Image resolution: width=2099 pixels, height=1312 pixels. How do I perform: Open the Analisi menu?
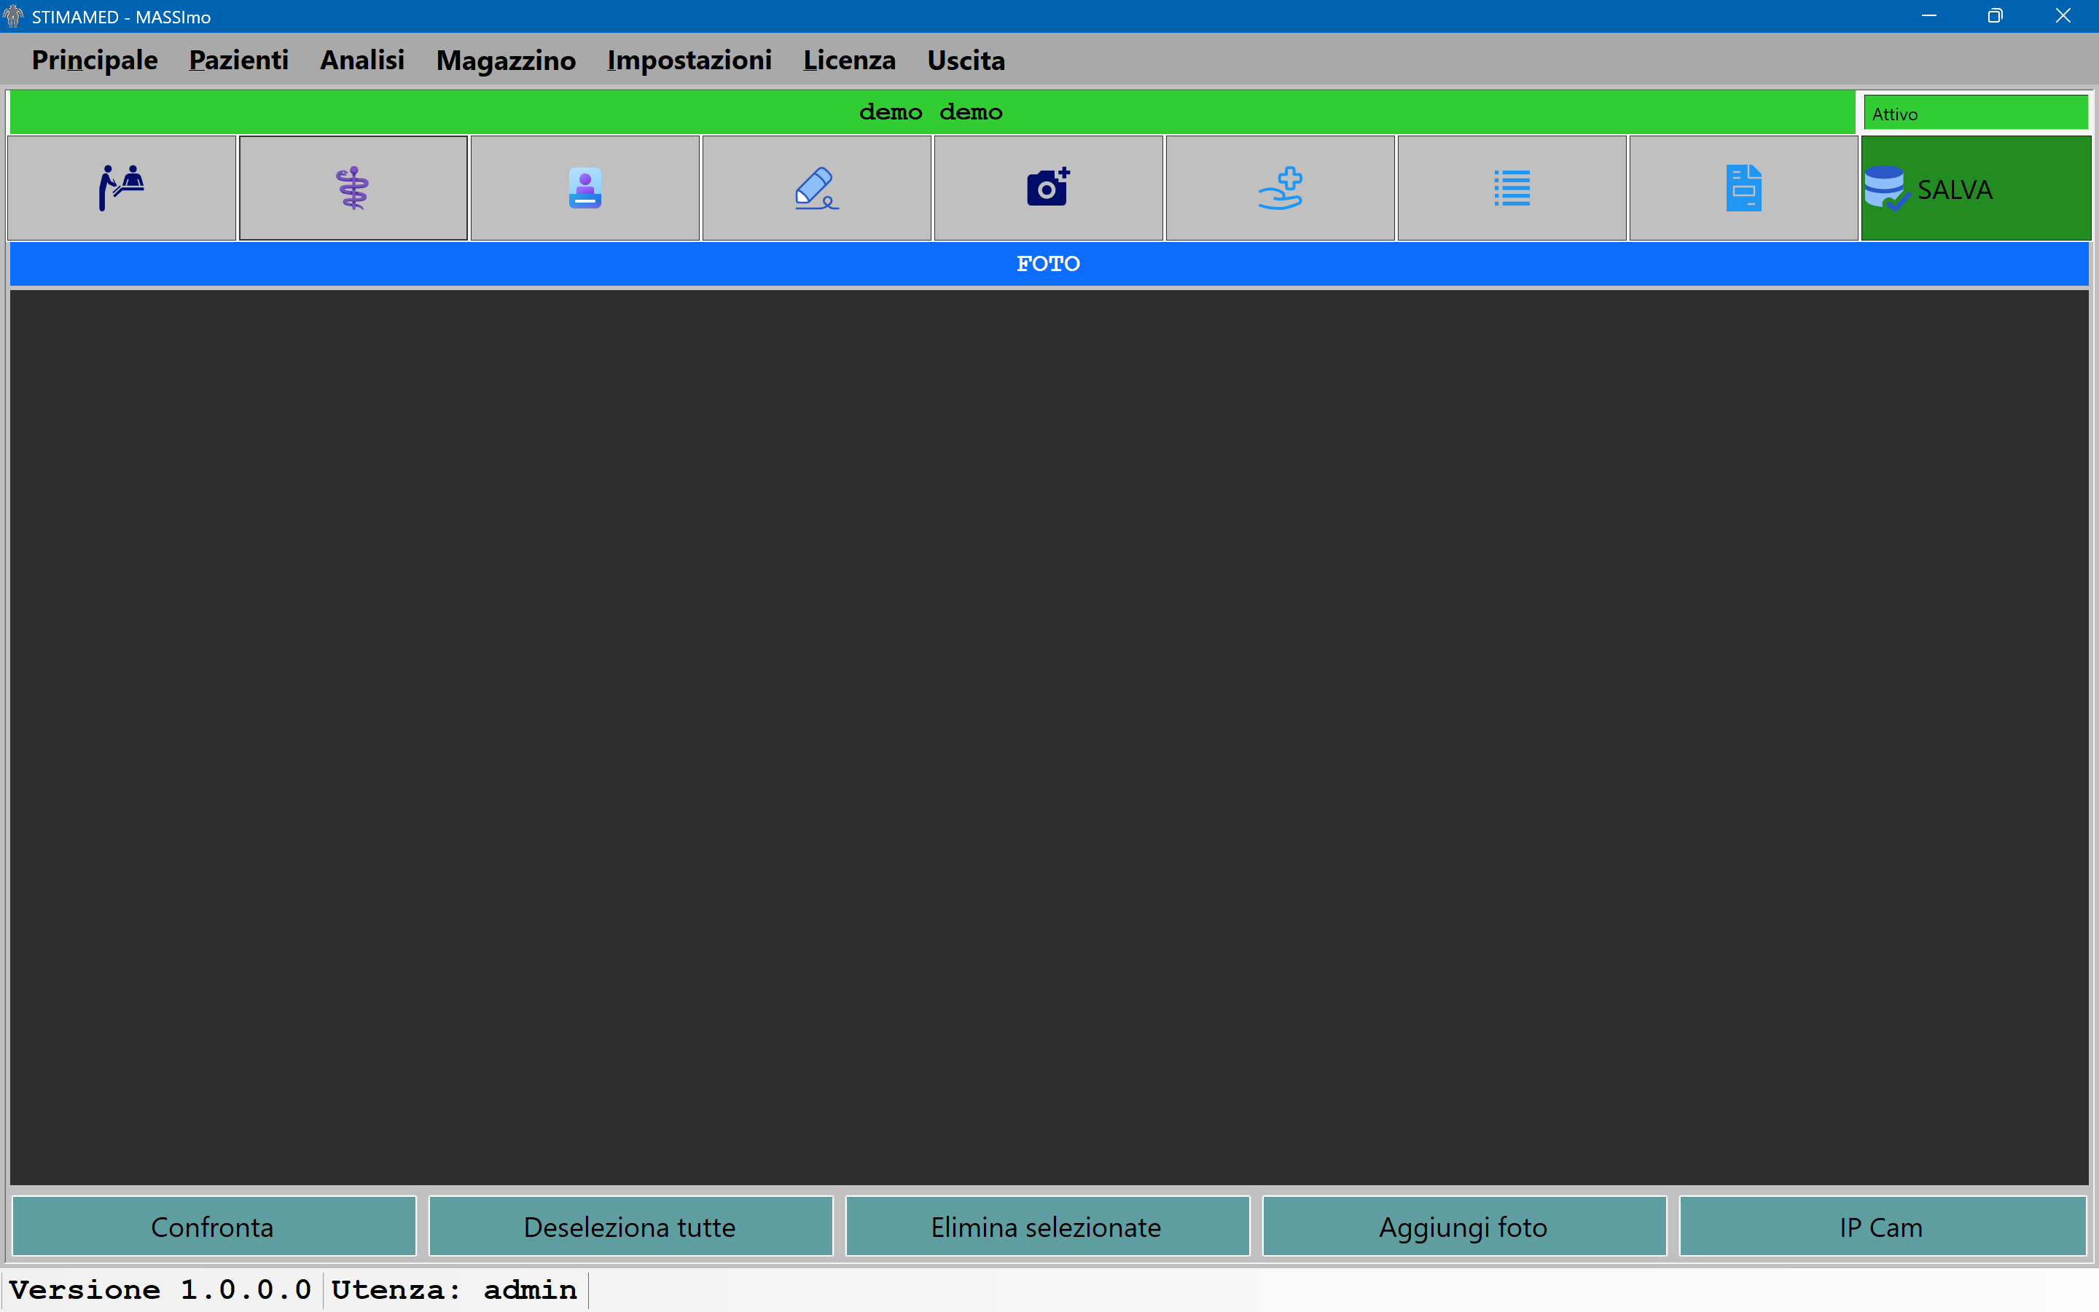tap(361, 60)
